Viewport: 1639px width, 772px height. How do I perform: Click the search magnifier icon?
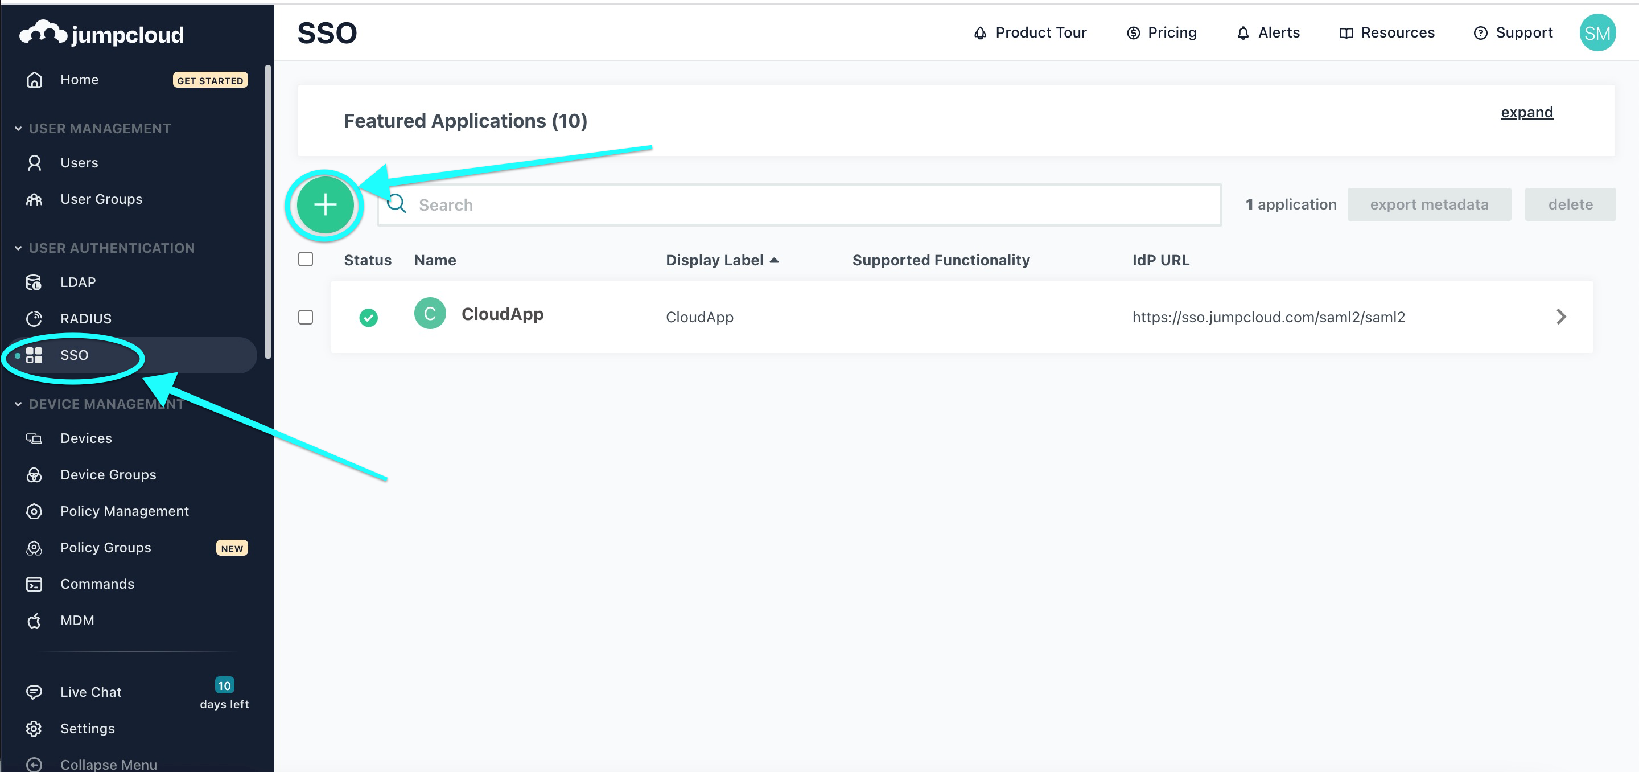pos(397,204)
